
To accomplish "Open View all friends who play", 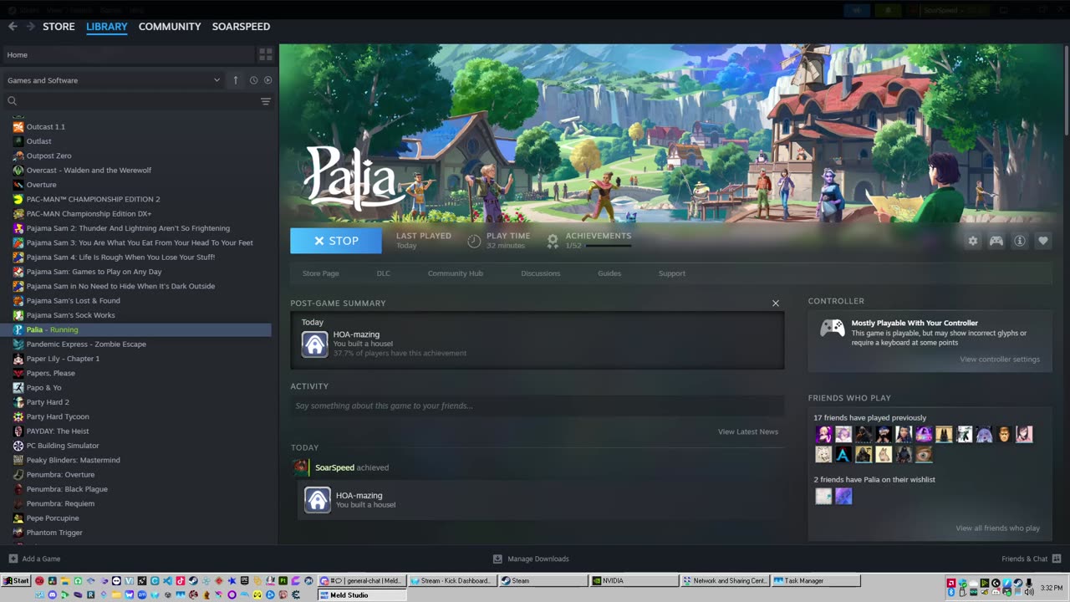I will coord(998,528).
